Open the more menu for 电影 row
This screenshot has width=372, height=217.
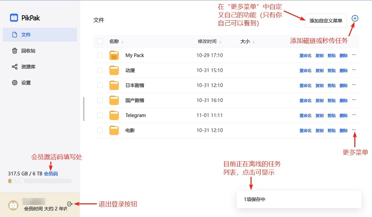click(354, 130)
